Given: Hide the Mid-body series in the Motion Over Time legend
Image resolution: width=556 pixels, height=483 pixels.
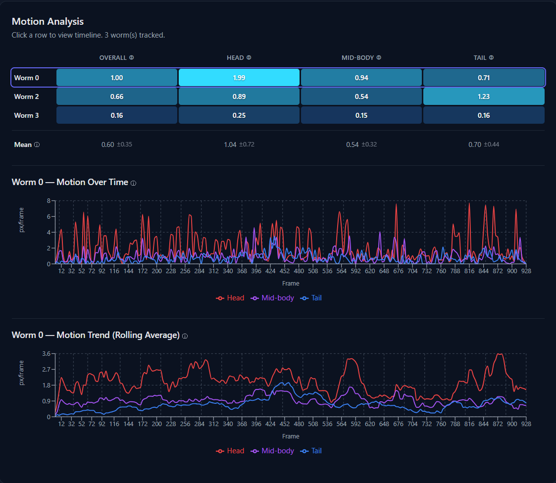Looking at the screenshot, I should (272, 298).
